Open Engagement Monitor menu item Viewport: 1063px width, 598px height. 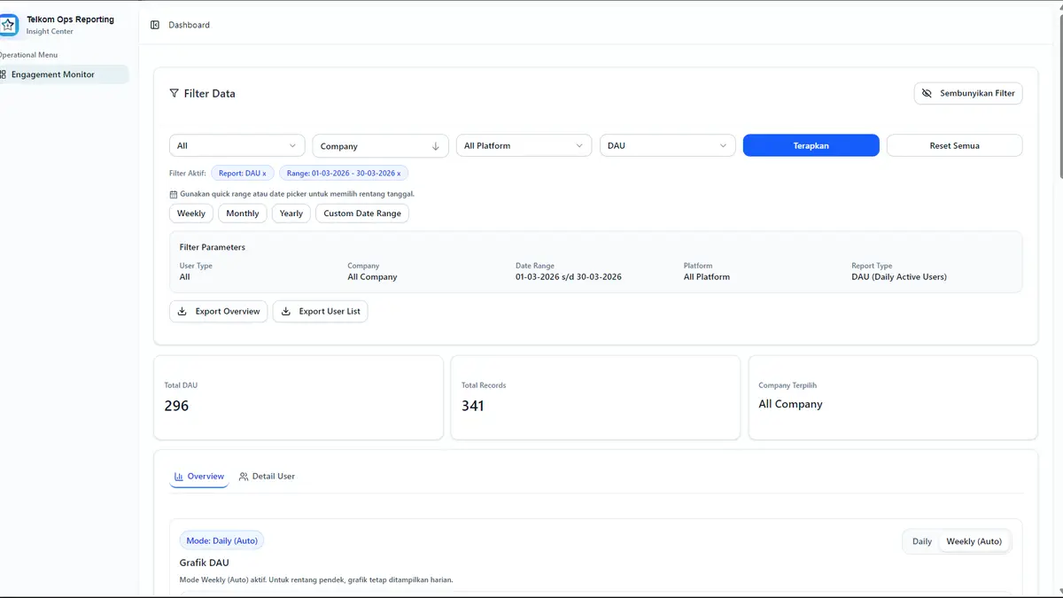pyautogui.click(x=64, y=74)
